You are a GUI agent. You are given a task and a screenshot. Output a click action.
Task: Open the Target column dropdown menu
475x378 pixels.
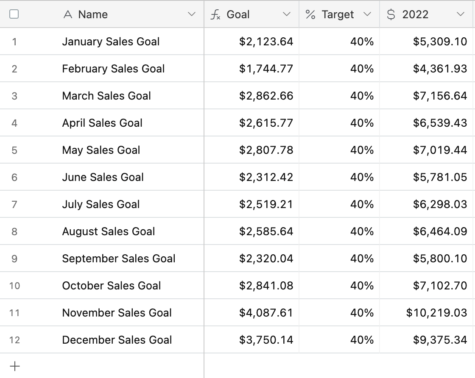pos(367,14)
